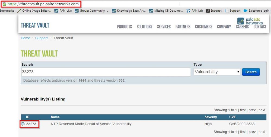
Task: Click the NTP Reserved Mode Denial of Service Vulnerability name
Action: [x=91, y=124]
